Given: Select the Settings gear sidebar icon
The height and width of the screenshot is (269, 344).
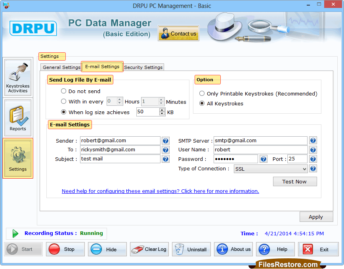Looking at the screenshot, I should point(18,158).
